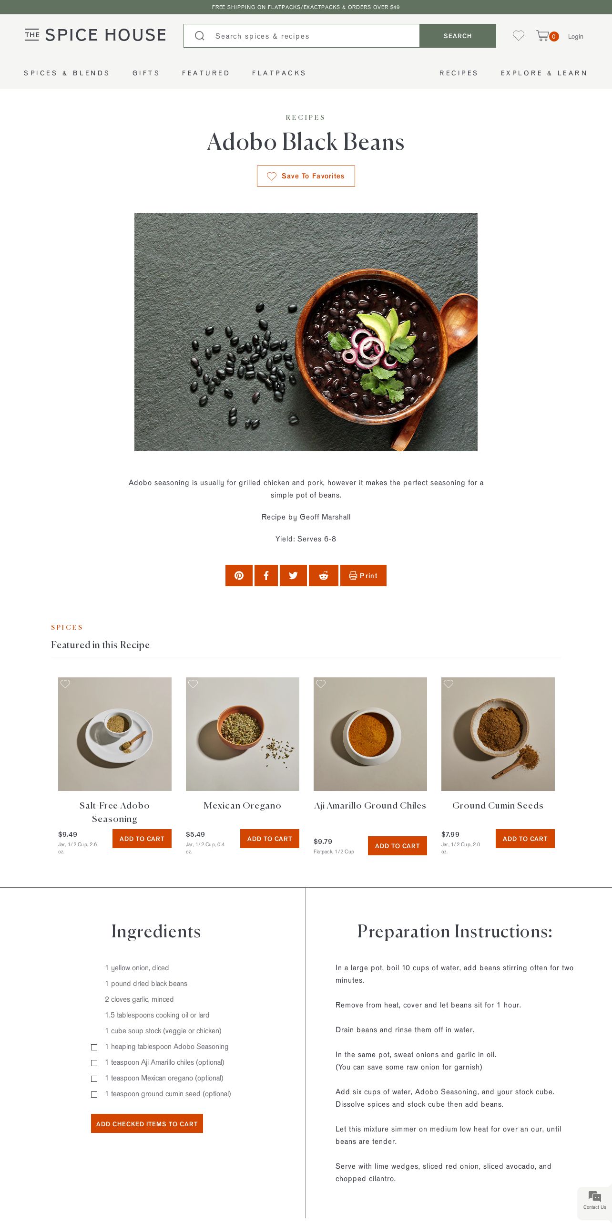Click Save To Favorites button
Image resolution: width=612 pixels, height=1225 pixels.
pyautogui.click(x=306, y=176)
